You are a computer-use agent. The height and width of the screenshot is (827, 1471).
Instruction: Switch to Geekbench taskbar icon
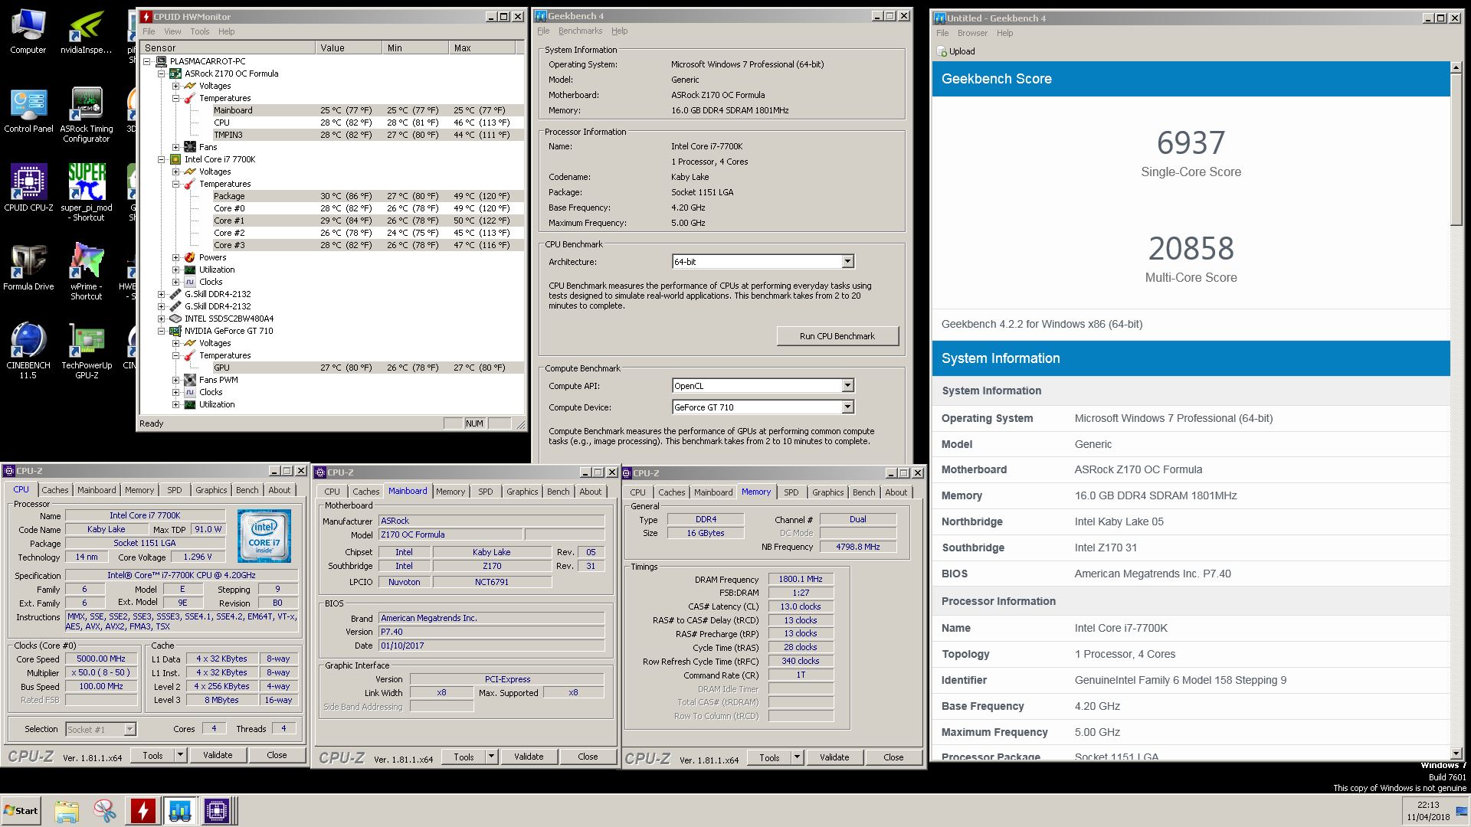pos(180,810)
